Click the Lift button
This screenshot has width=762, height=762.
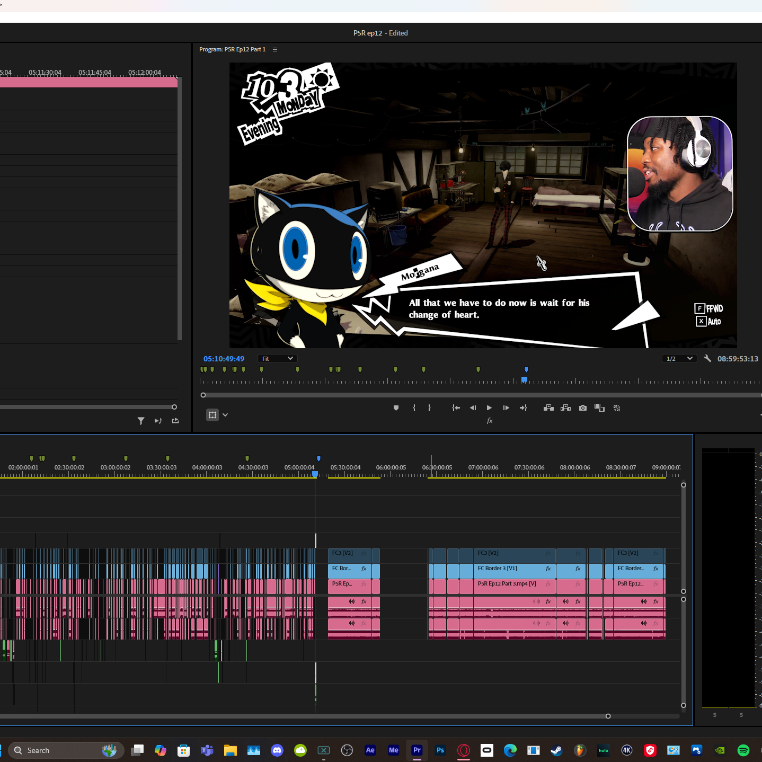pyautogui.click(x=548, y=408)
